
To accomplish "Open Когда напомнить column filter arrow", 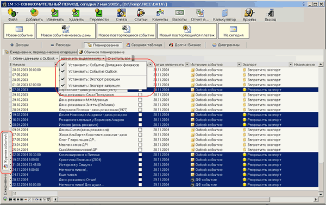I will (x=187, y=65).
